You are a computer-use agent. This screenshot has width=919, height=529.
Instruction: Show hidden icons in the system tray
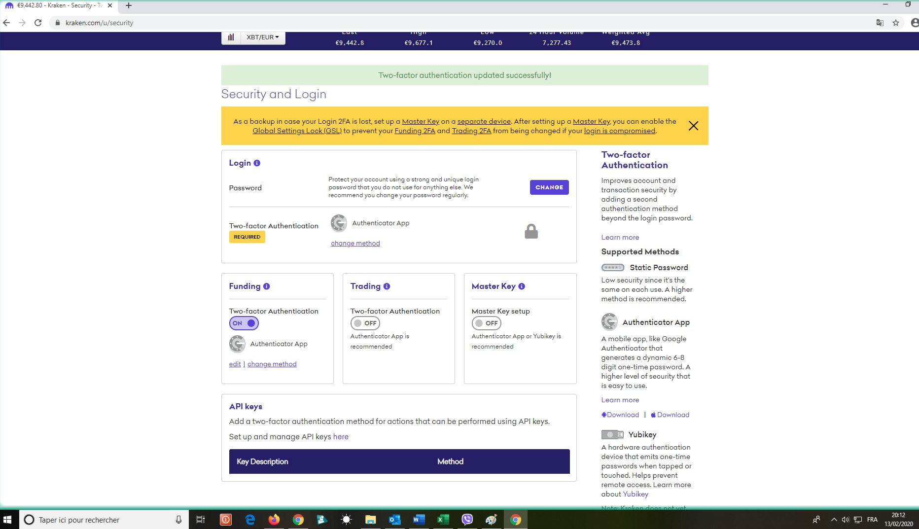coord(834,519)
